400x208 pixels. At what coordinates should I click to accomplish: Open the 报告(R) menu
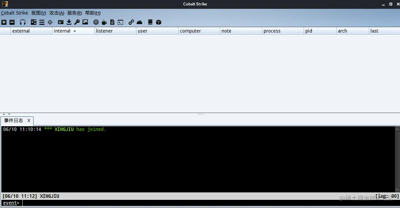coord(75,13)
